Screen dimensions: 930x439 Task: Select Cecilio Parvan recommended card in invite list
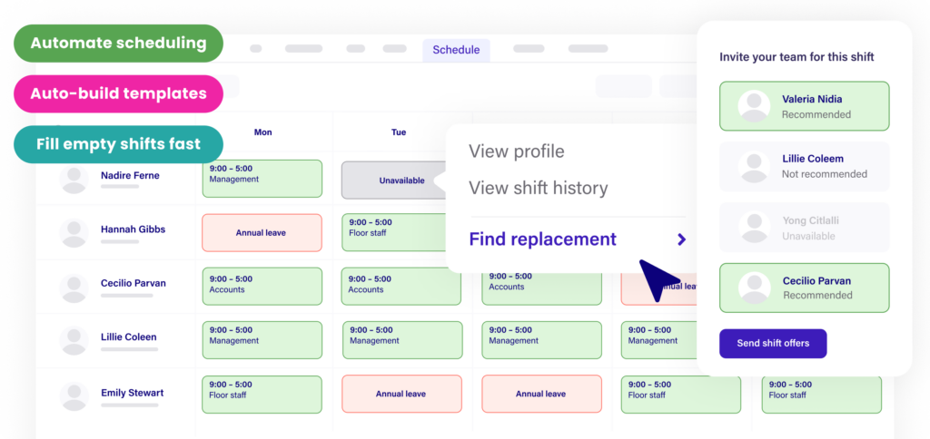[804, 288]
